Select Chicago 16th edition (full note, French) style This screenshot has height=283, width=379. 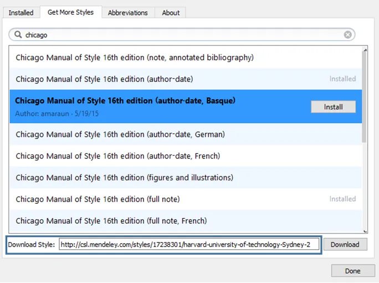click(x=186, y=220)
